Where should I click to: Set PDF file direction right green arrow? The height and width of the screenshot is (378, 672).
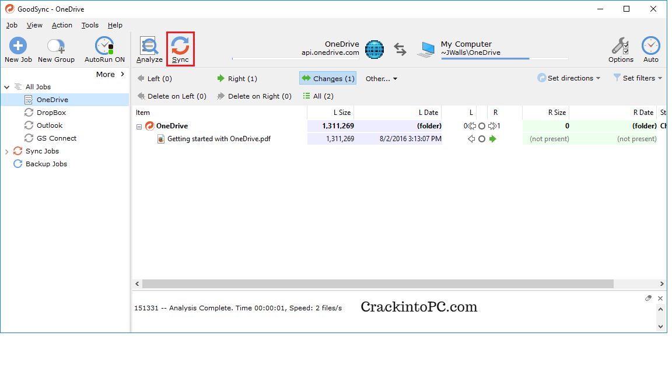click(493, 139)
